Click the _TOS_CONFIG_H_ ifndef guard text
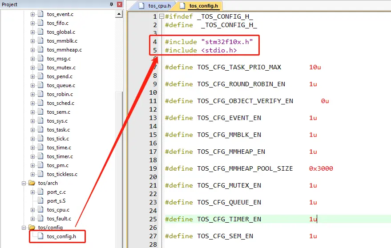 point(225,16)
